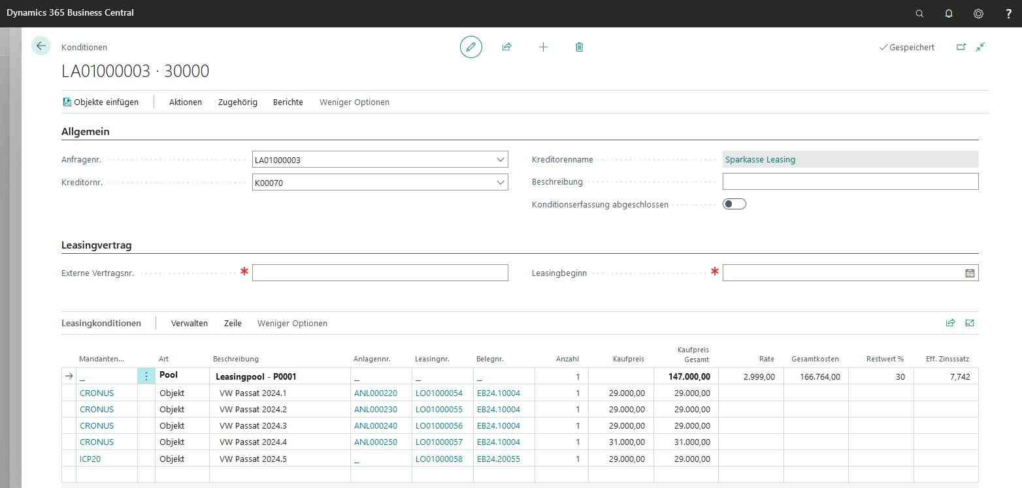Click the share icon in header
Screen dimensions: 1022x488
click(506, 47)
